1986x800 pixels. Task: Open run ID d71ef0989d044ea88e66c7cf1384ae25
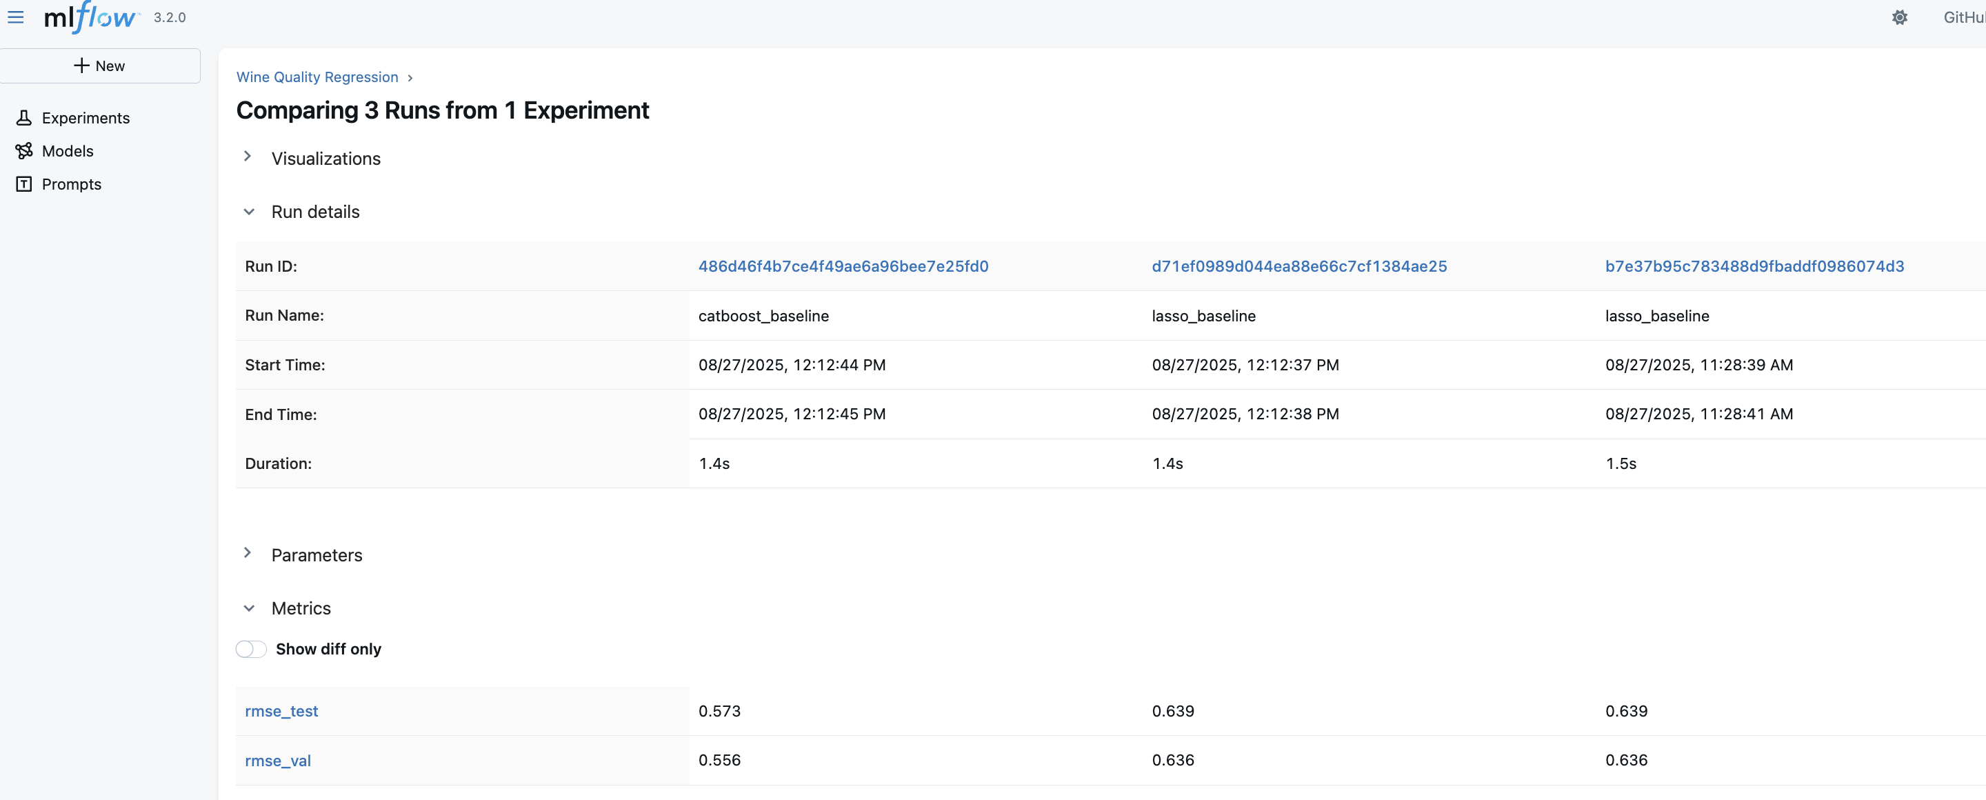click(1298, 267)
